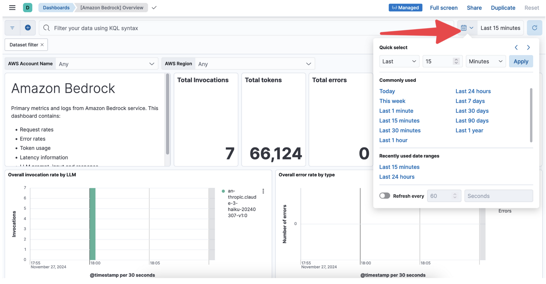Click the [Amazon Bedrock] Overview breadcrumb
The width and height of the screenshot is (546, 284).
tap(112, 8)
